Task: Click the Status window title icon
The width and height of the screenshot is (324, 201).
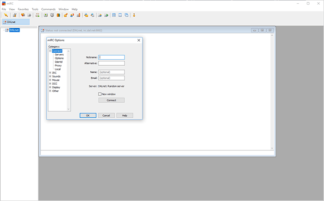Action: tap(43, 31)
